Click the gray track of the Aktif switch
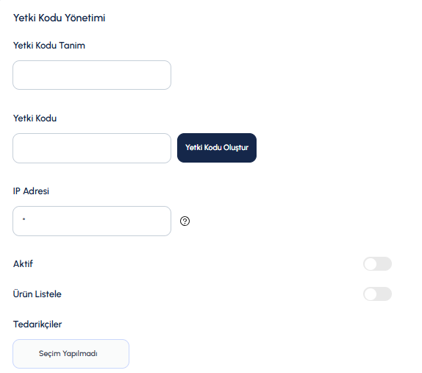The image size is (422, 373). [385, 263]
